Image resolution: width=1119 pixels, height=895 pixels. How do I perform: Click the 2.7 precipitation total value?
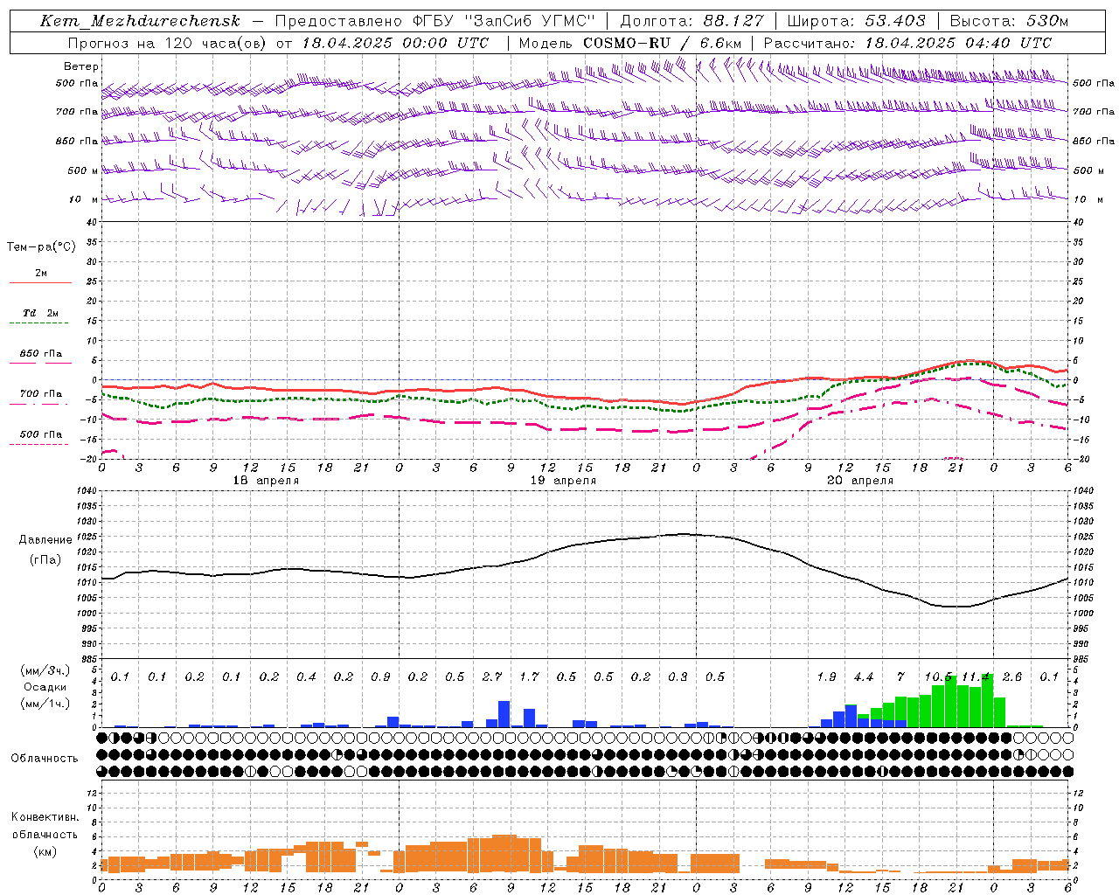(x=492, y=677)
